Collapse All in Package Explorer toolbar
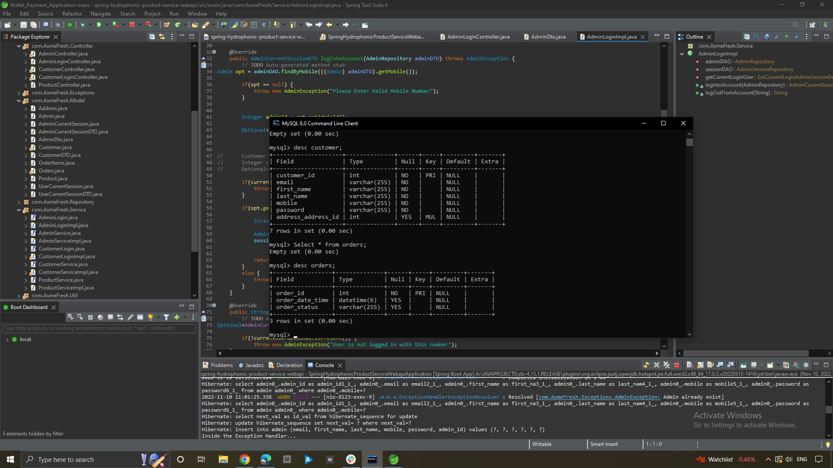 pyautogui.click(x=152, y=37)
